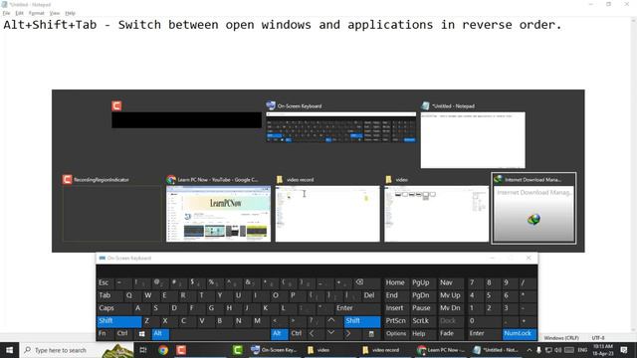
Task: Open the notification center icon on taskbar
Action: click(624, 350)
